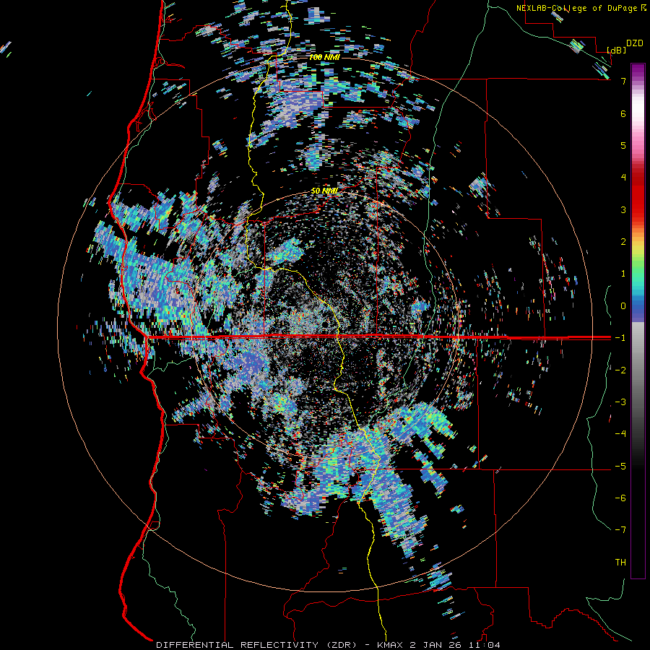650x650 pixels.
Task: Click the NEXLAB-College of DuPage credit text
Action: pos(581,8)
